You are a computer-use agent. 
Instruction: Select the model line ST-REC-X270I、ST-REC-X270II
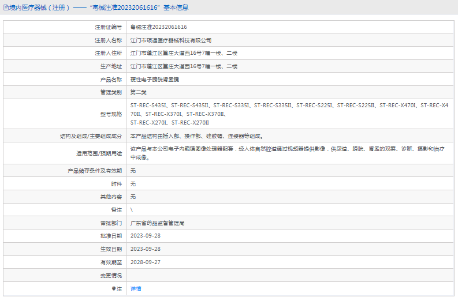tap(170, 123)
